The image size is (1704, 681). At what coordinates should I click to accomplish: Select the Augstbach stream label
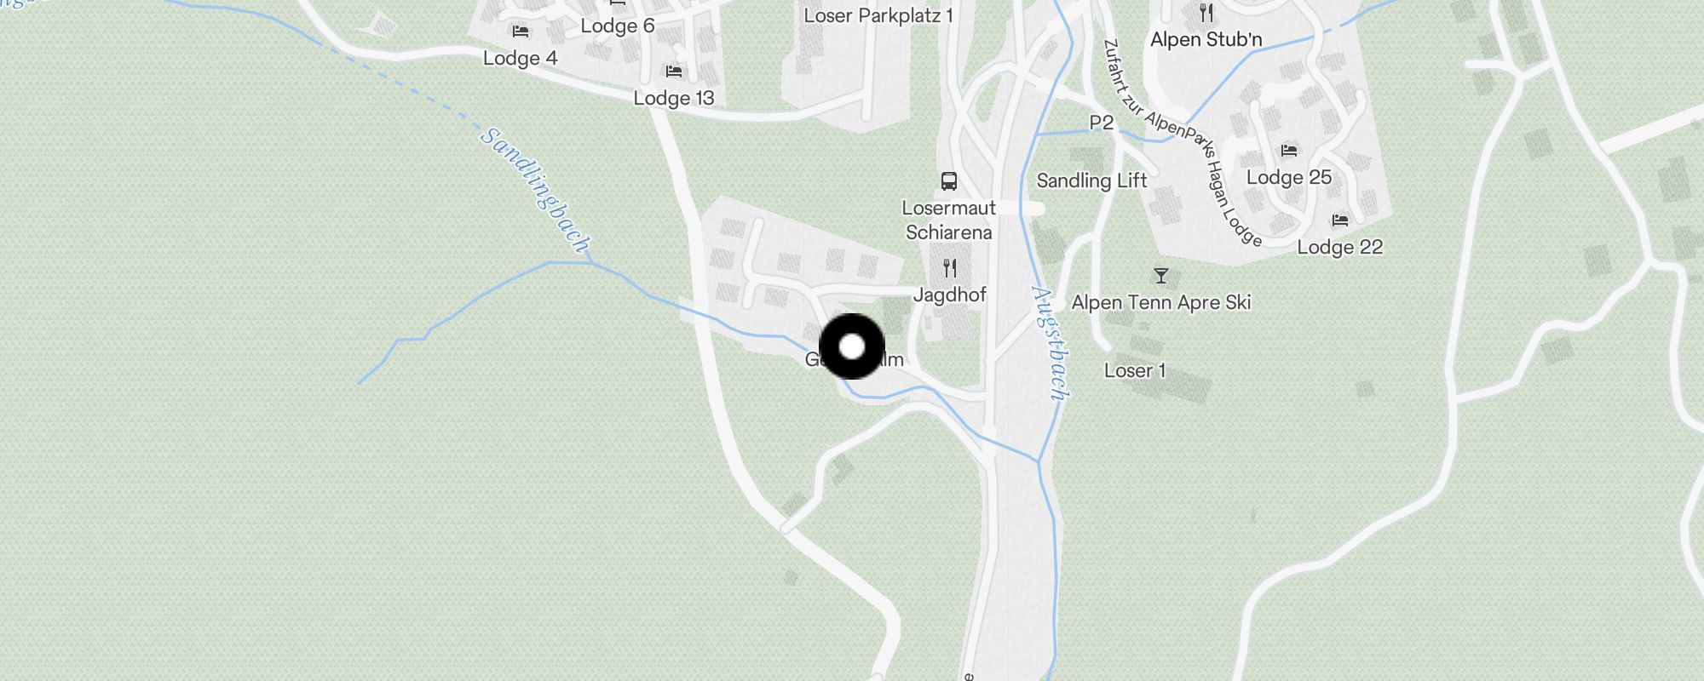[x=1050, y=342]
